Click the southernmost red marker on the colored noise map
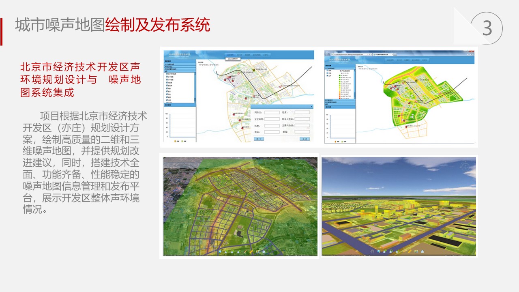Screen dimensions: 519x292 (406, 126)
